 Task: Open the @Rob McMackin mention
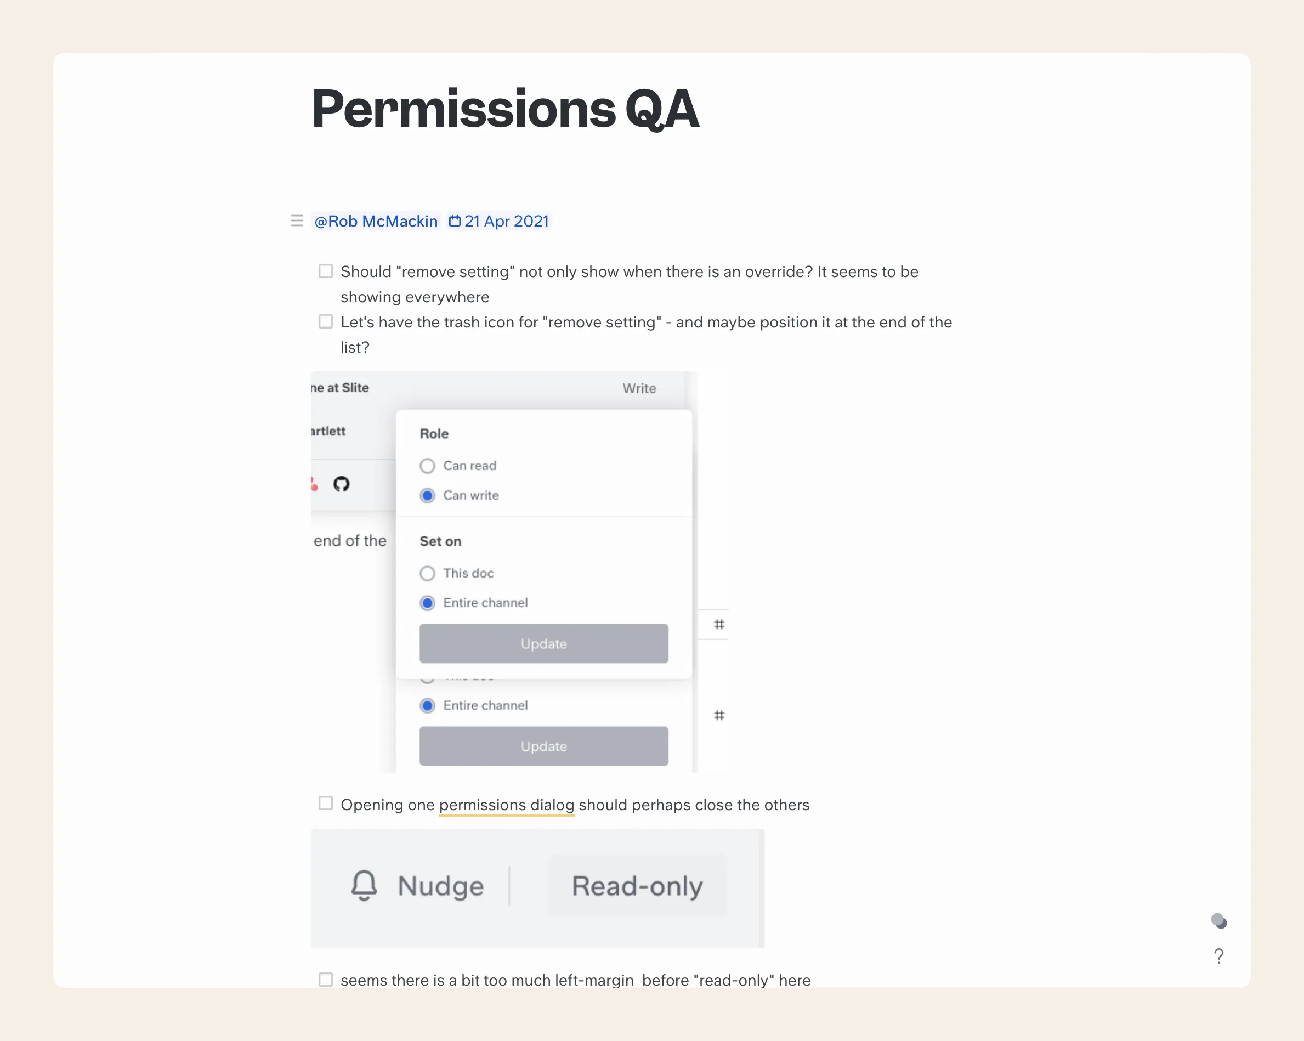pyautogui.click(x=376, y=222)
